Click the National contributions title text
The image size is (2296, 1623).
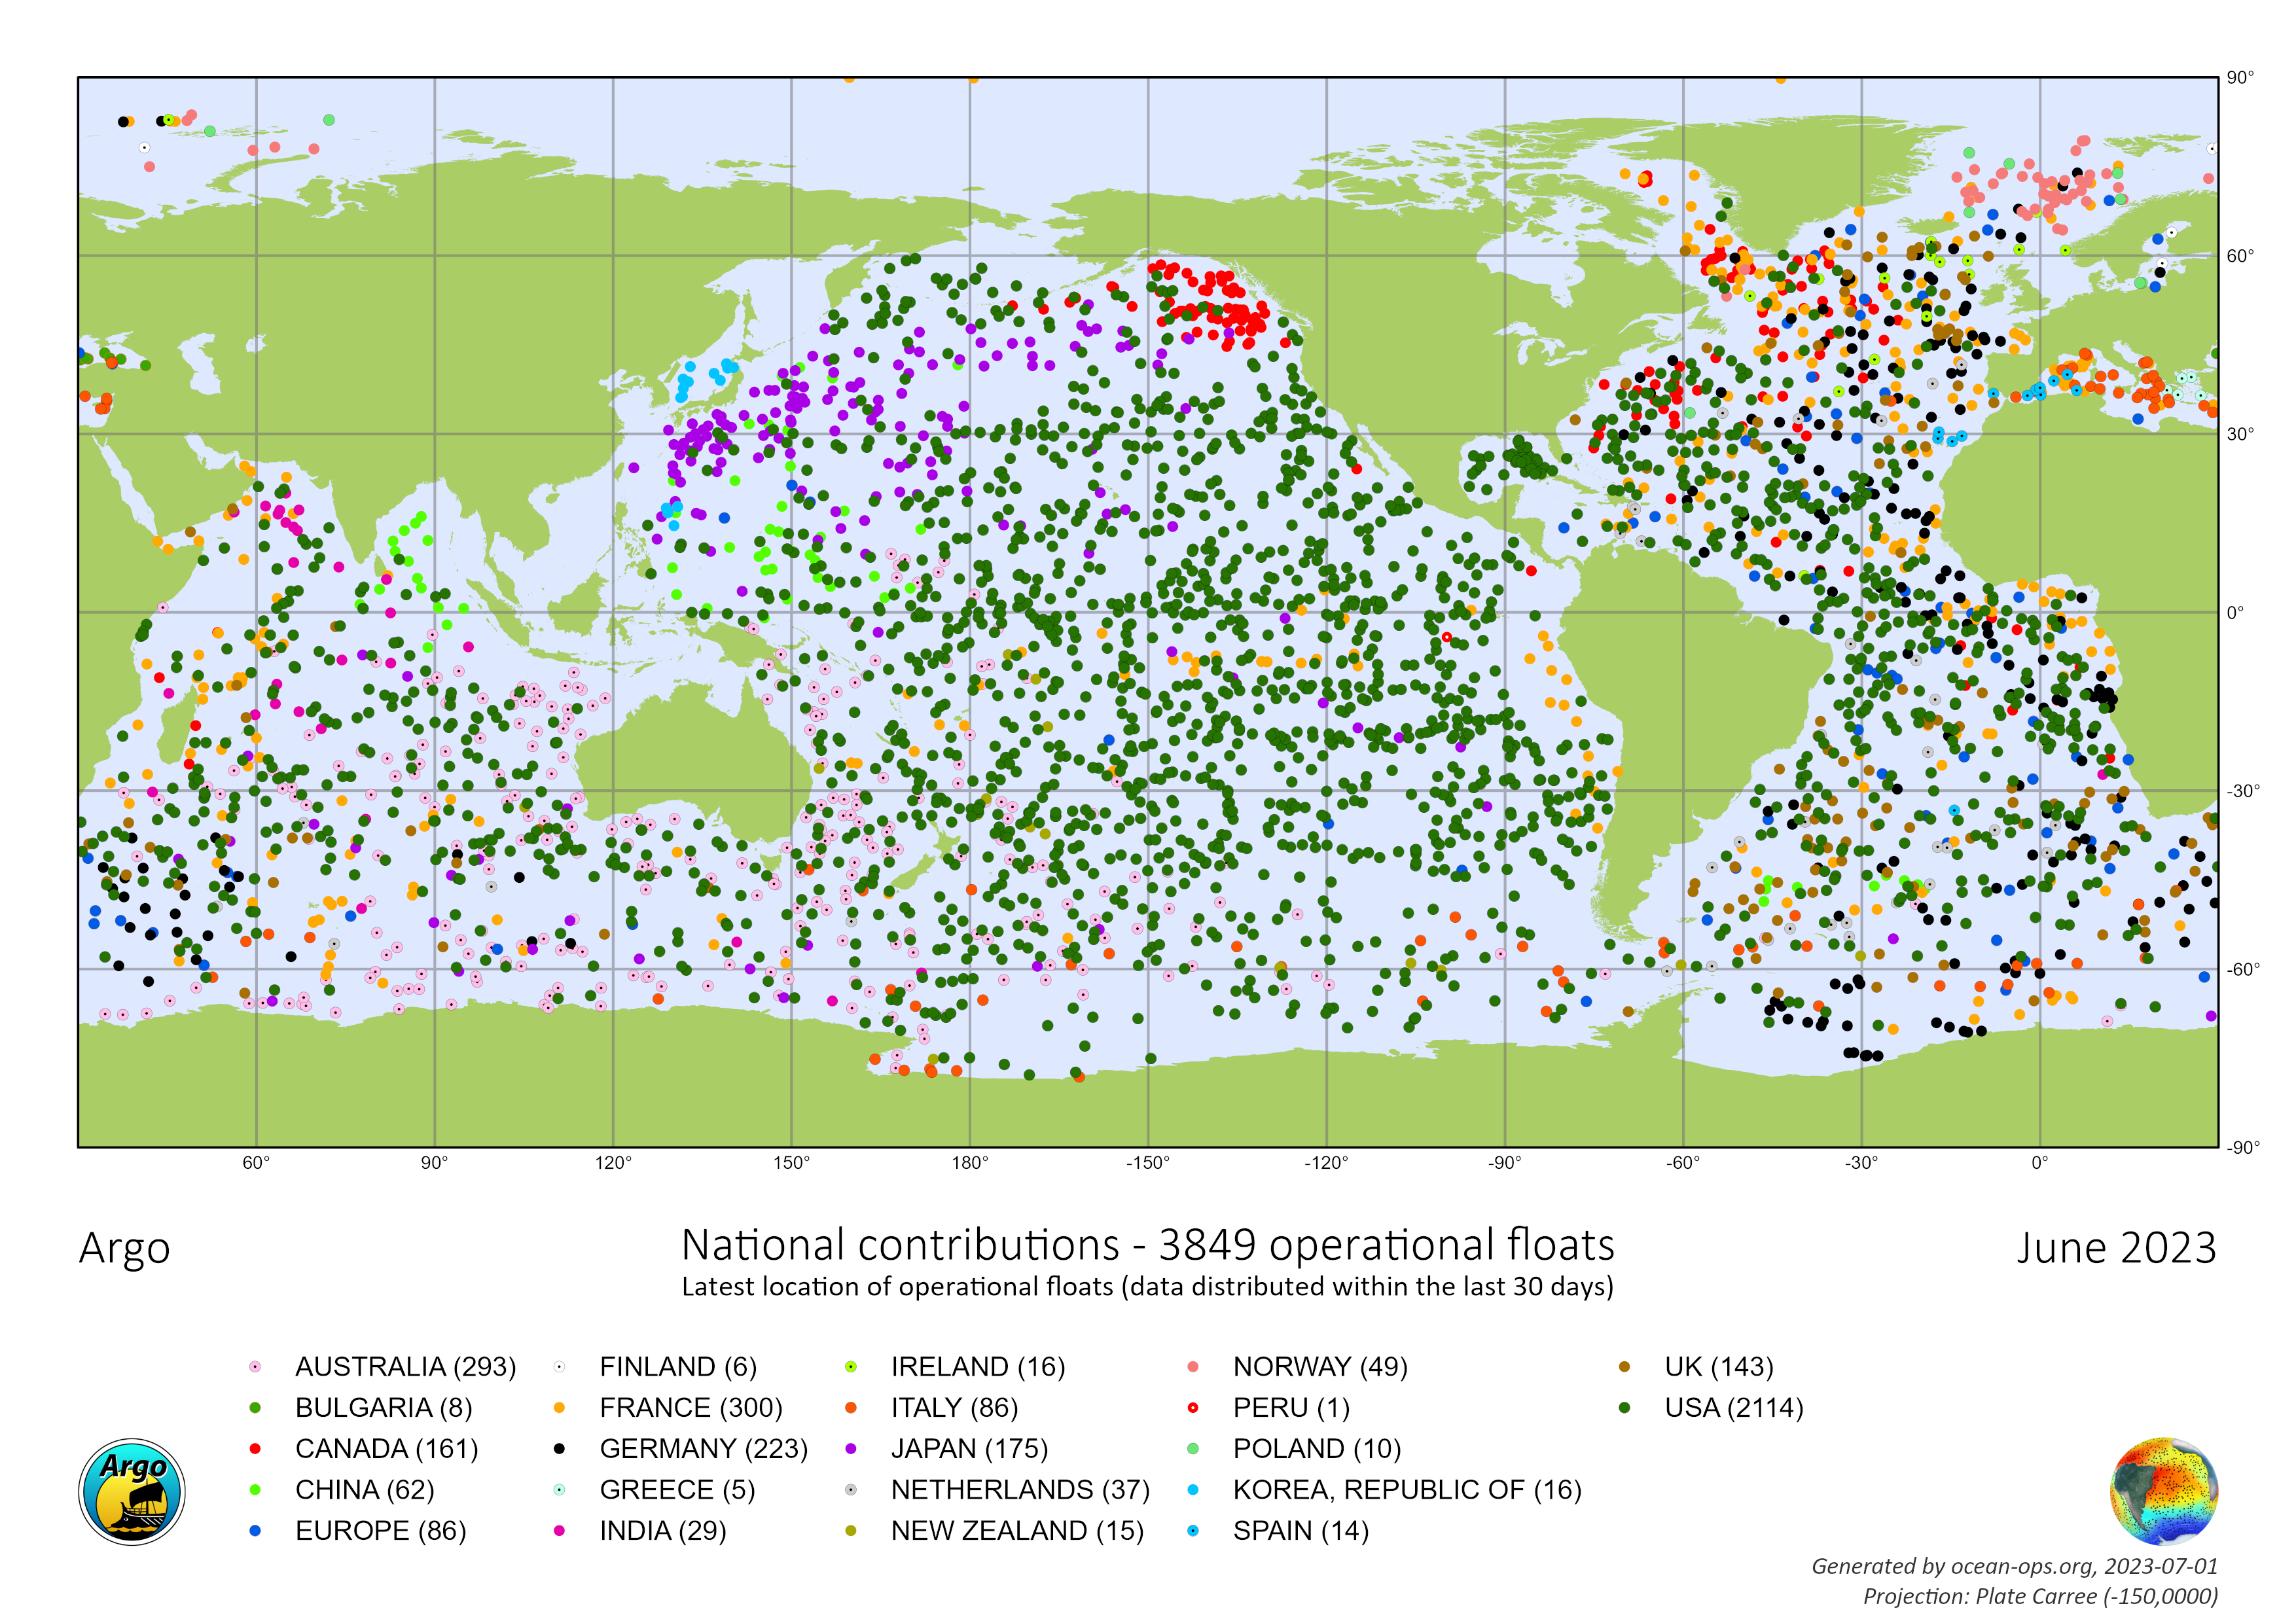(1147, 1245)
